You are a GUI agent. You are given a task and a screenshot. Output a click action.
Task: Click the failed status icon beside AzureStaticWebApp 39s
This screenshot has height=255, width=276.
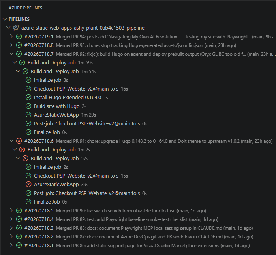(x=28, y=184)
